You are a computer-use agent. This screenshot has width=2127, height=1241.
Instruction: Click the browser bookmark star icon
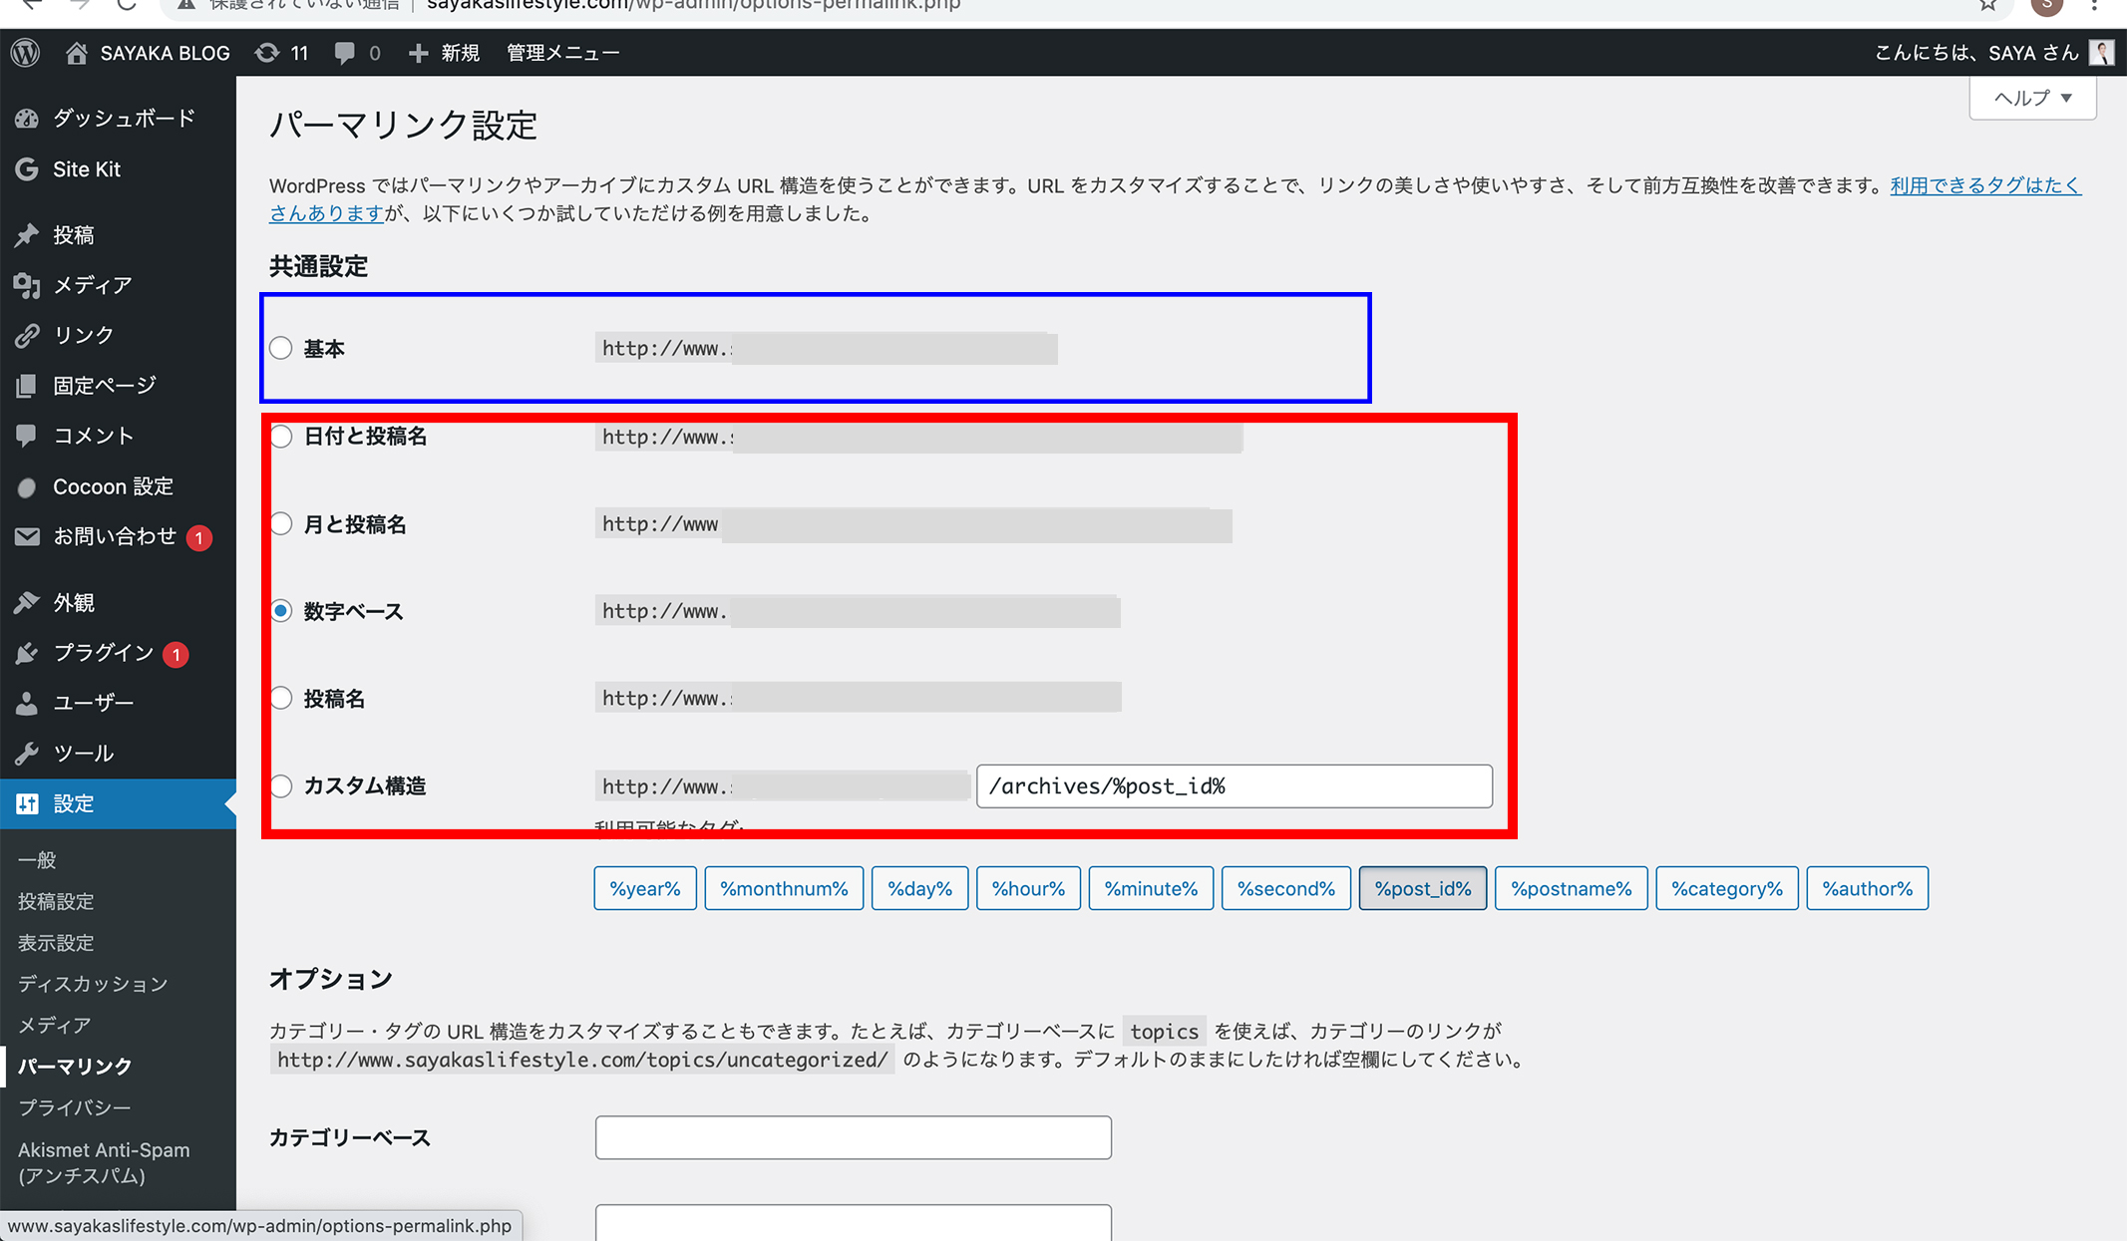coord(1988,4)
